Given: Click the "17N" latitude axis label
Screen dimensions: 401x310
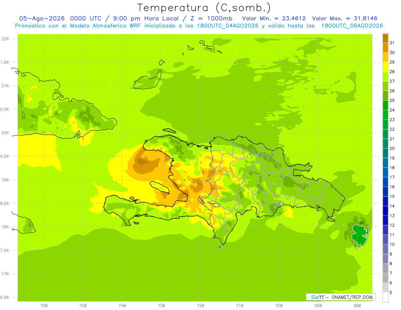Looking at the screenshot, I should (x=6, y=274).
